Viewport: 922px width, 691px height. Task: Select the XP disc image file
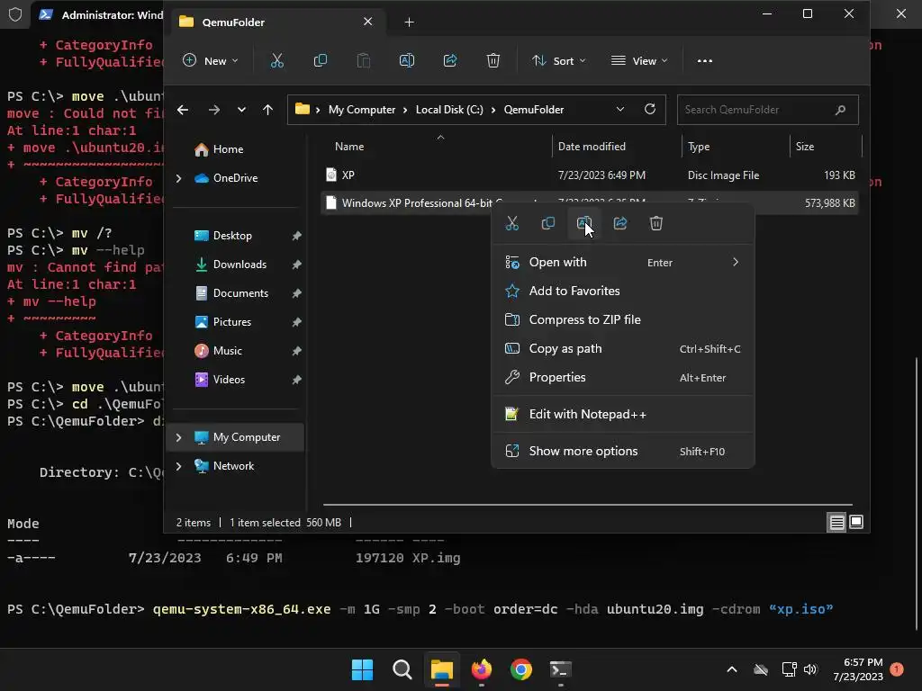pos(590,175)
